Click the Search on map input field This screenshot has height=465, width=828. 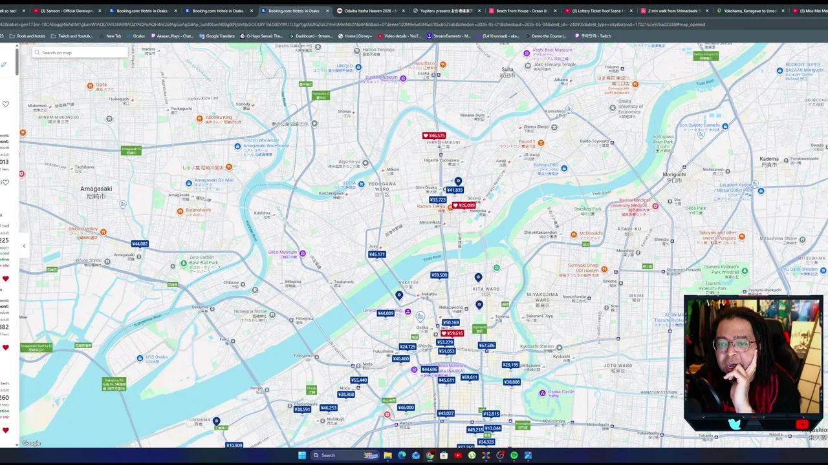(80, 52)
